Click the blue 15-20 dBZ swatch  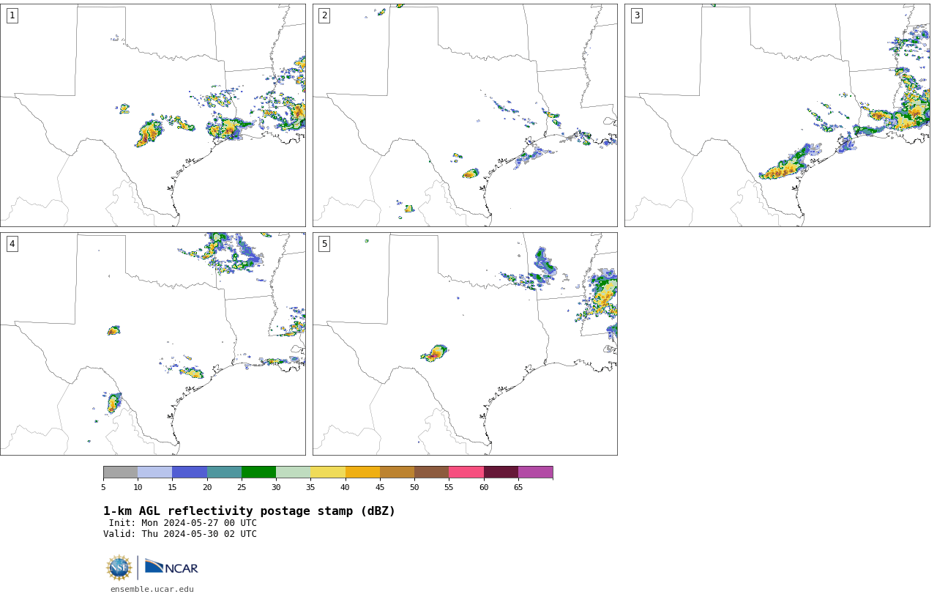click(190, 472)
